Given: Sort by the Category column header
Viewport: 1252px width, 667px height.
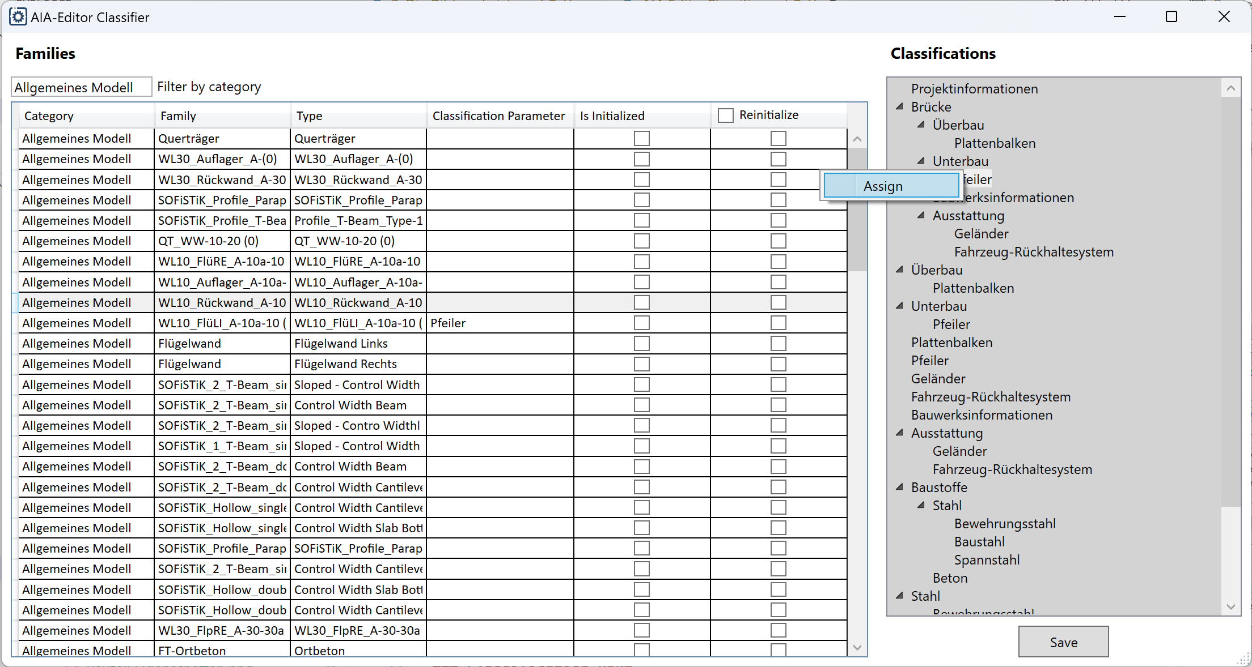Looking at the screenshot, I should pyautogui.click(x=86, y=116).
